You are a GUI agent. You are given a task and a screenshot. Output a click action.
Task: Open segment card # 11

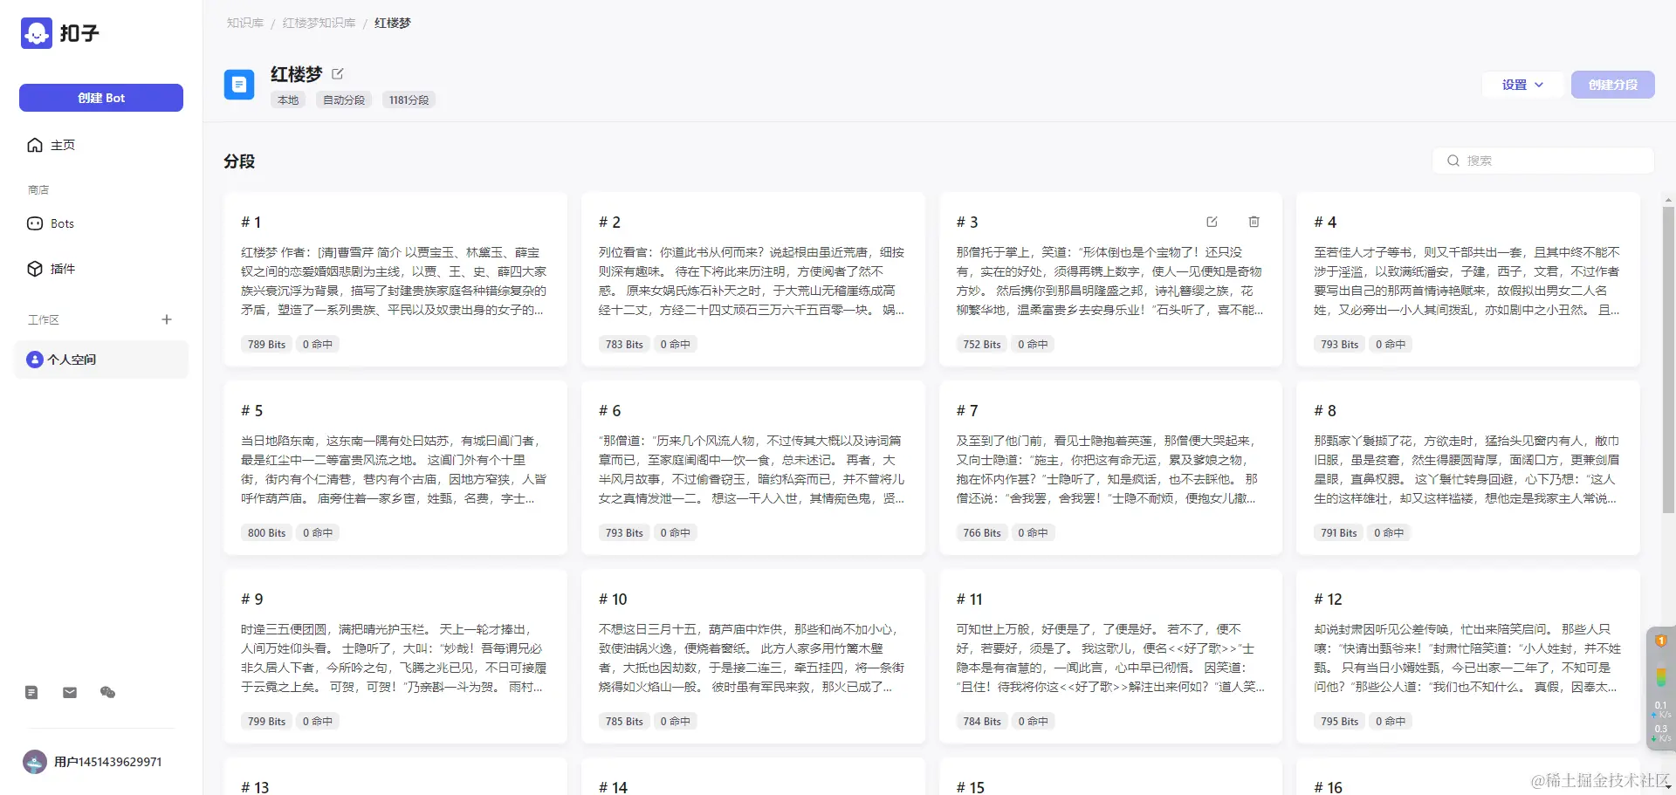(1110, 656)
